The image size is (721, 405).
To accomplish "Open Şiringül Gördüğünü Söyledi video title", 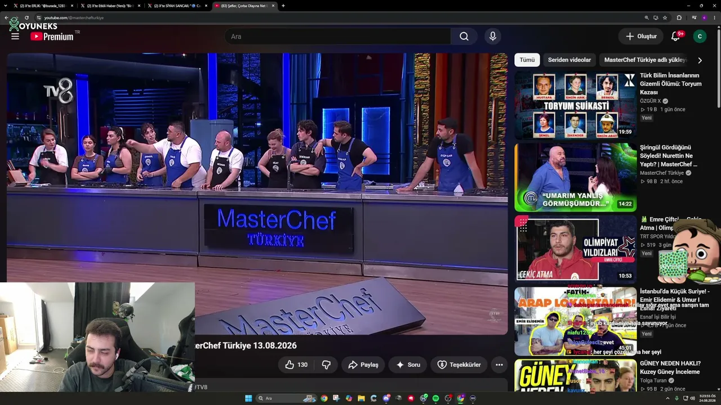I will tap(669, 156).
